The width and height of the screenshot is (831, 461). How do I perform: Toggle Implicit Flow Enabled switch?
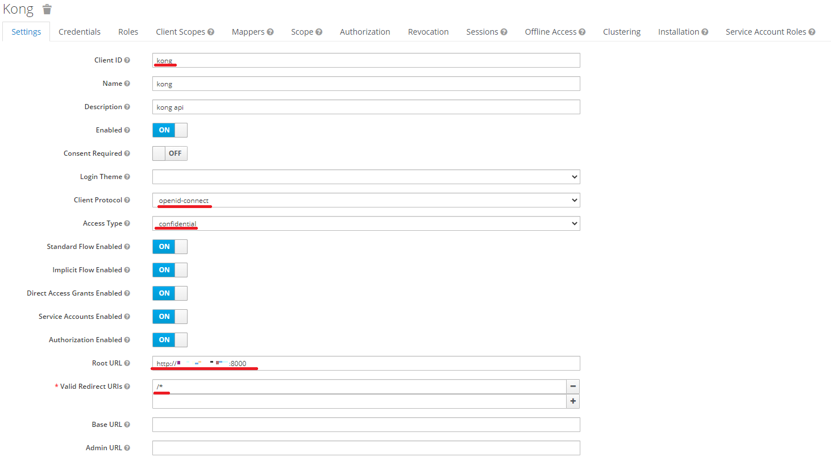170,270
